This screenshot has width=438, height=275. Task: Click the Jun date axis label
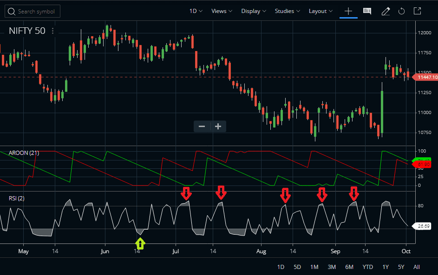tap(105, 251)
